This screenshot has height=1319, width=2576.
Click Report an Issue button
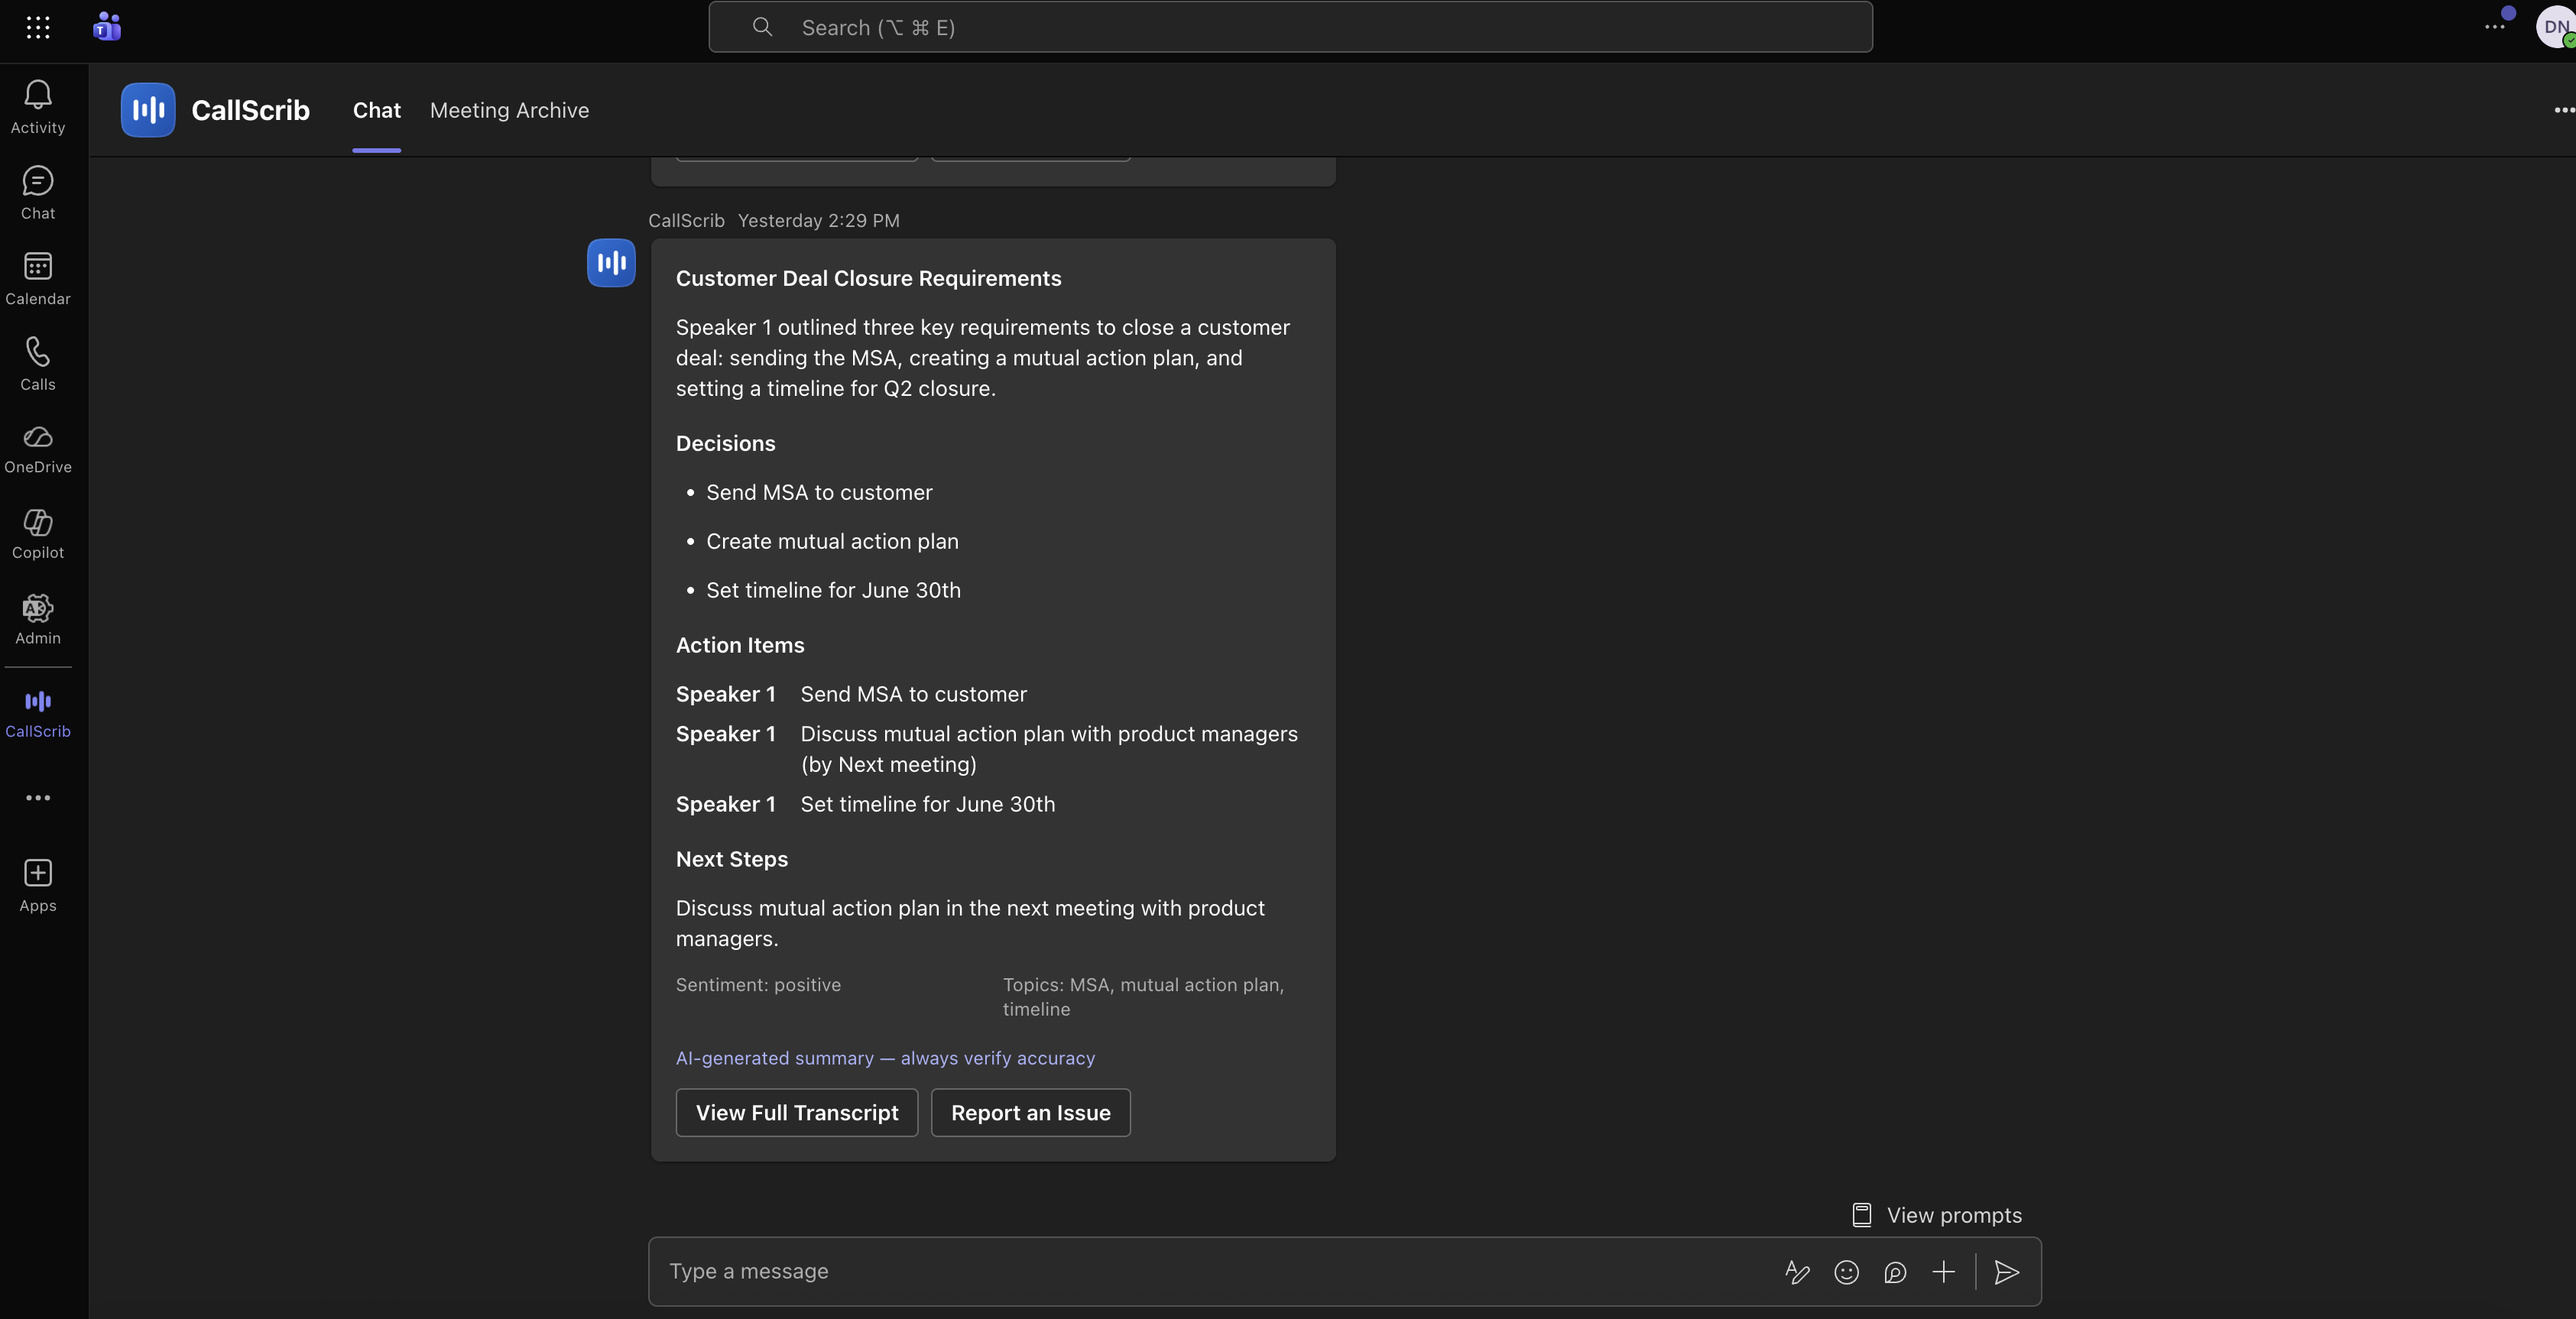[1030, 1112]
